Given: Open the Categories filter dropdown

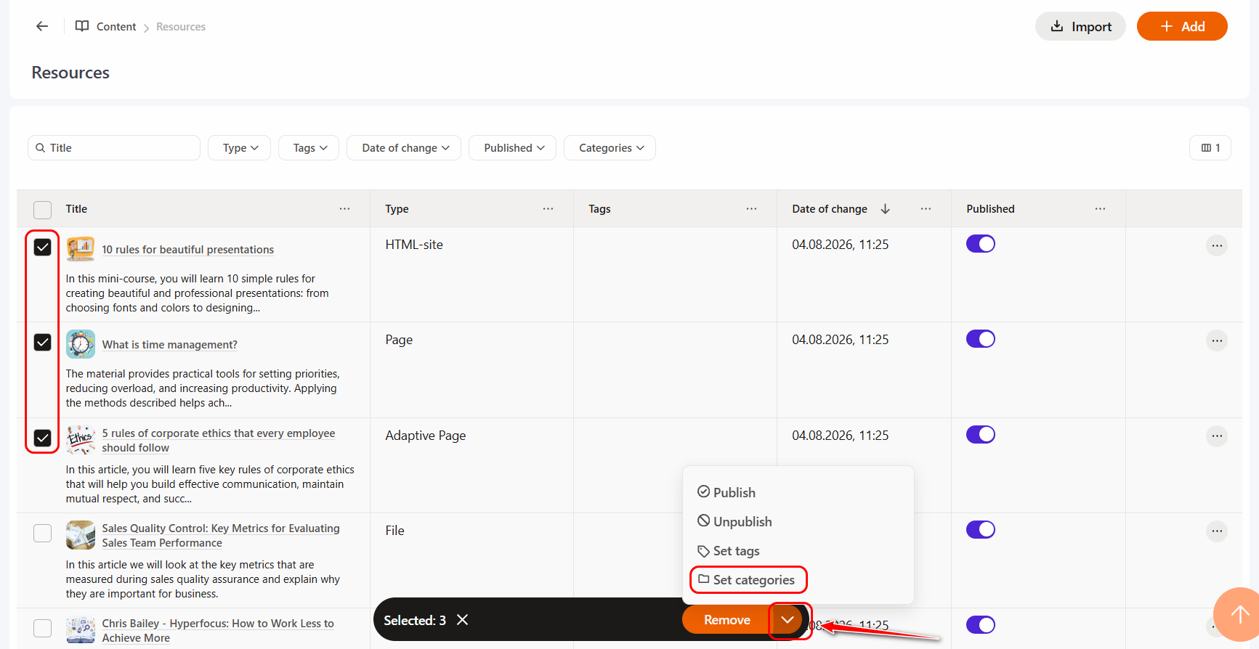Looking at the screenshot, I should tap(610, 147).
